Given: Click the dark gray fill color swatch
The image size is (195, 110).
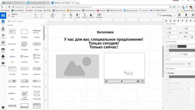Looking at the screenshot, I should (182, 46).
